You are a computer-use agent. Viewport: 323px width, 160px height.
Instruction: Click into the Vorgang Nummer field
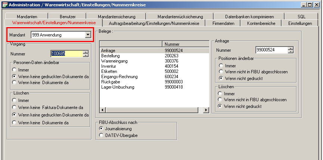point(66,54)
